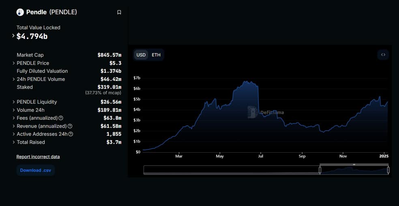
Task: Expand the Active Addresses 24h row
Action: click(x=13, y=134)
